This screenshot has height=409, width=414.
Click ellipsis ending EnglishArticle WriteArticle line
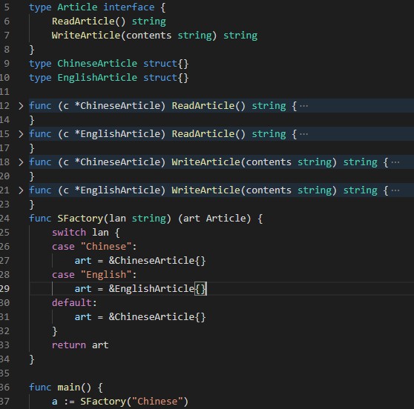point(395,190)
